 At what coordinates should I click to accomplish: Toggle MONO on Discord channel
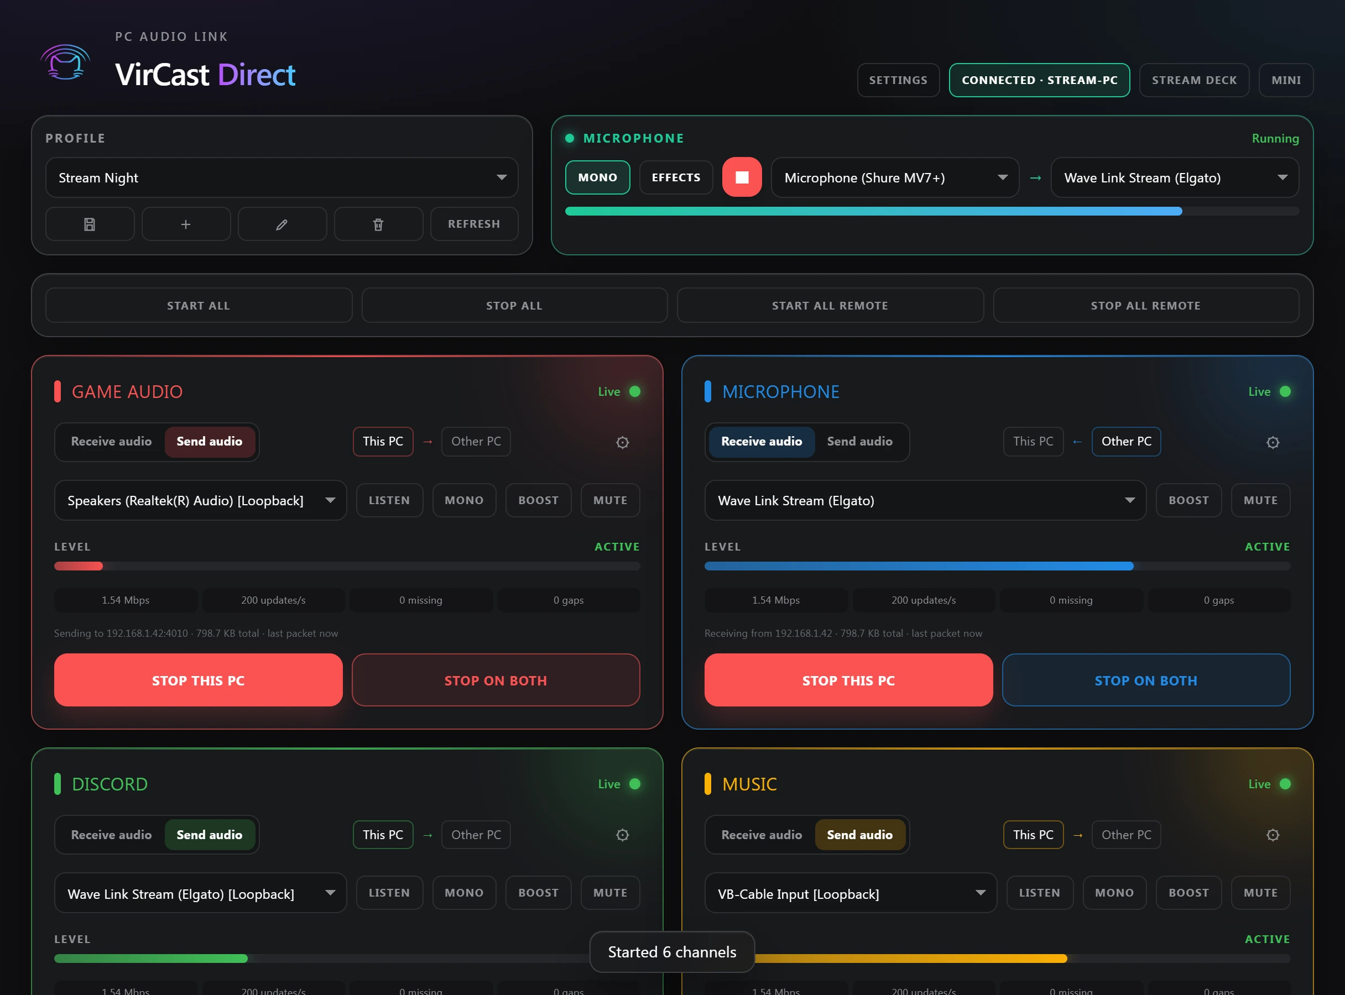[464, 893]
